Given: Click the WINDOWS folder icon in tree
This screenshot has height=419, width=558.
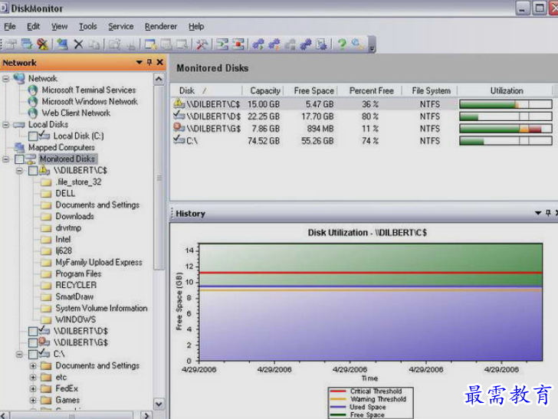Looking at the screenshot, I should pyautogui.click(x=46, y=319).
